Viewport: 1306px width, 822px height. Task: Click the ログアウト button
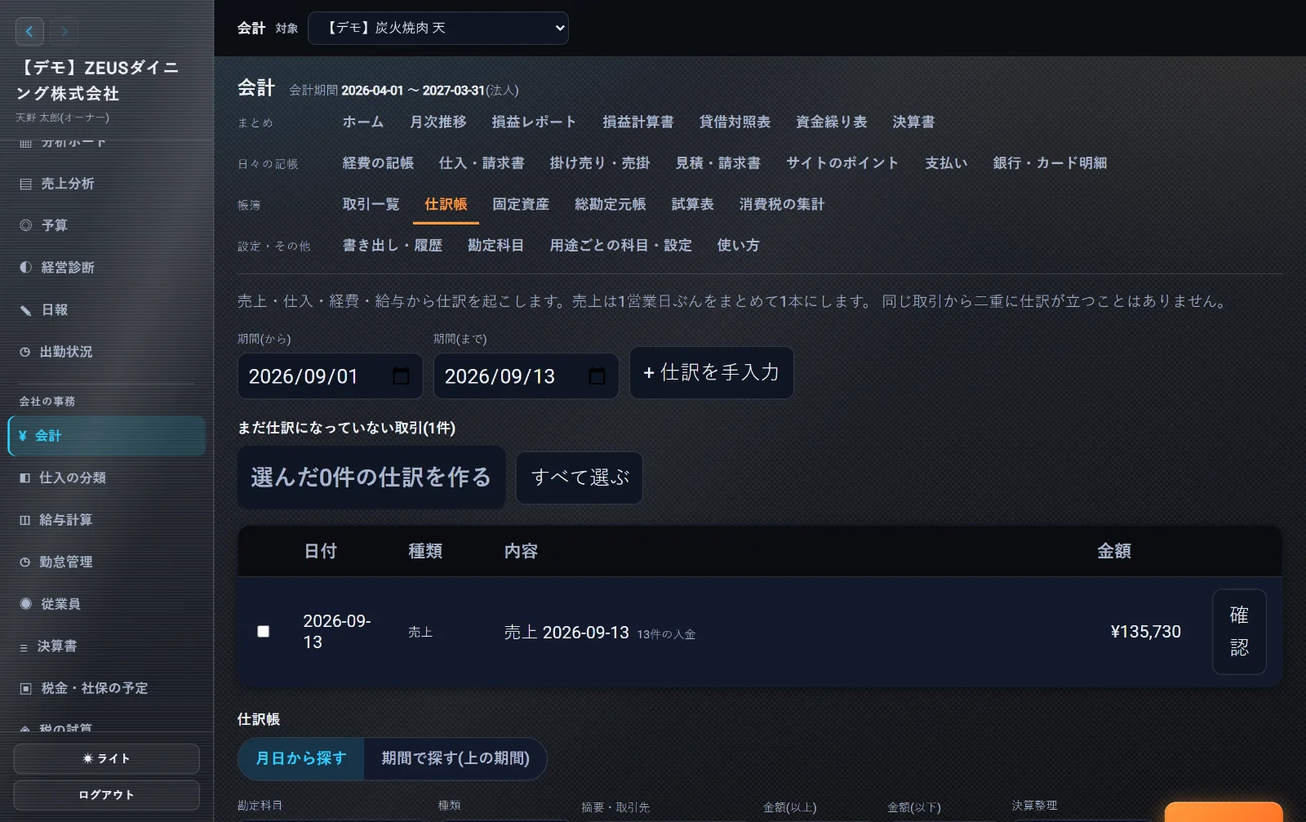[x=106, y=795]
